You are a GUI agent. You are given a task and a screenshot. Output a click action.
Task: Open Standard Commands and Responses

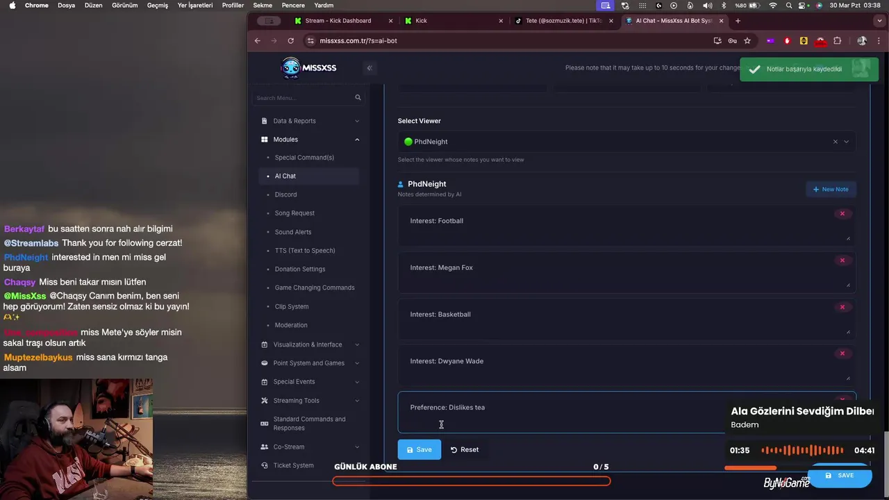309,424
